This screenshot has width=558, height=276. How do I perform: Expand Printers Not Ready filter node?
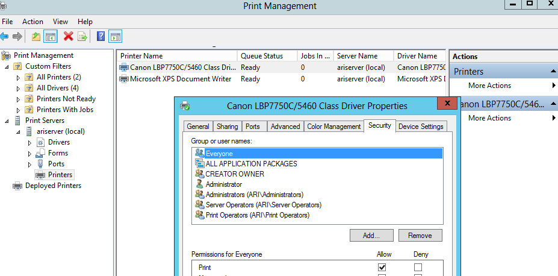pos(19,99)
